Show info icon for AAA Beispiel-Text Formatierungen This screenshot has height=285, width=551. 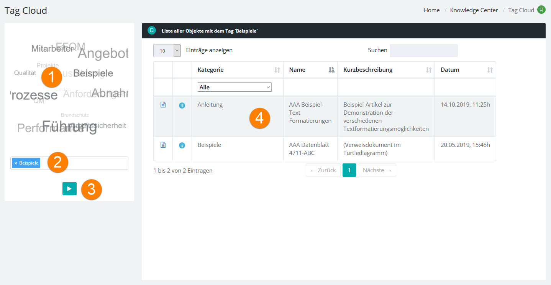coord(182,105)
